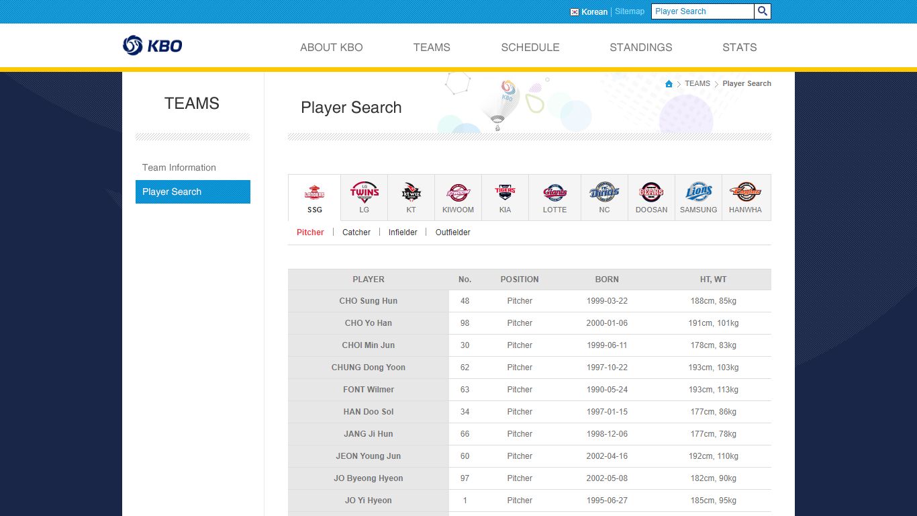This screenshot has height=516, width=917.
Task: Click Player Search in the breadcrumb
Action: (746, 84)
